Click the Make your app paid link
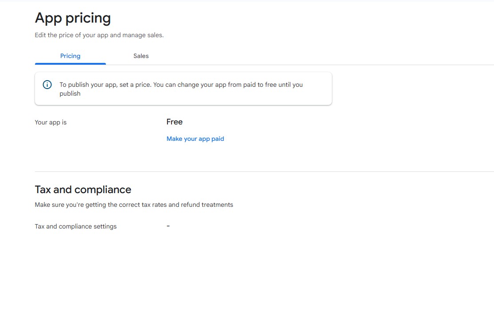The width and height of the screenshot is (494, 318). (195, 139)
